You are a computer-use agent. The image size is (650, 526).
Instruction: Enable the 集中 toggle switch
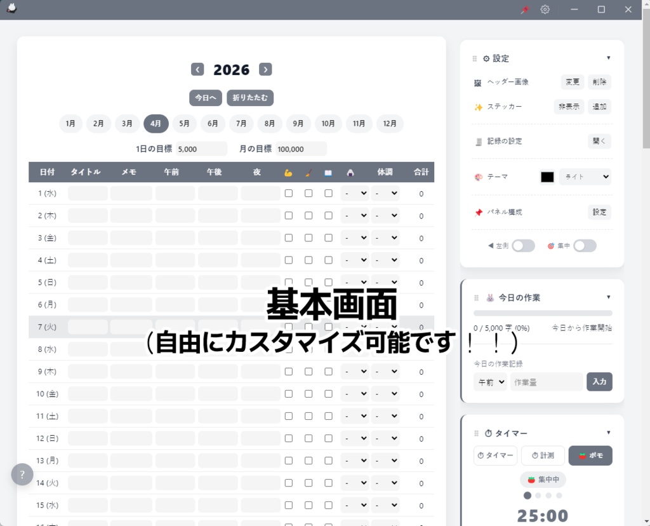click(585, 245)
